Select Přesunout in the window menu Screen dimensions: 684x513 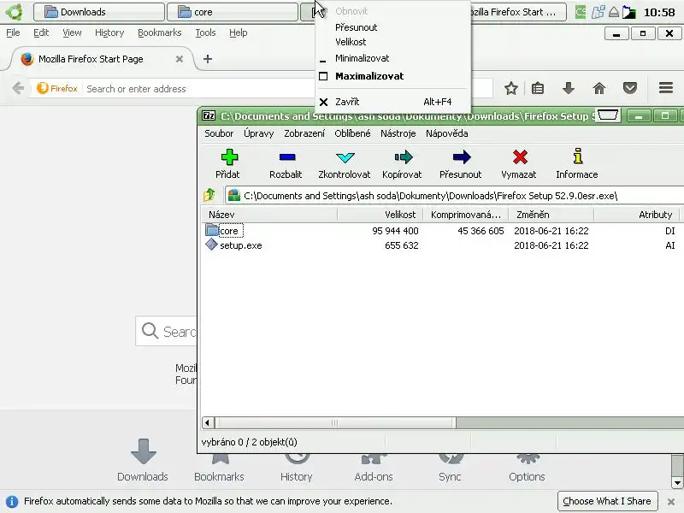click(356, 27)
